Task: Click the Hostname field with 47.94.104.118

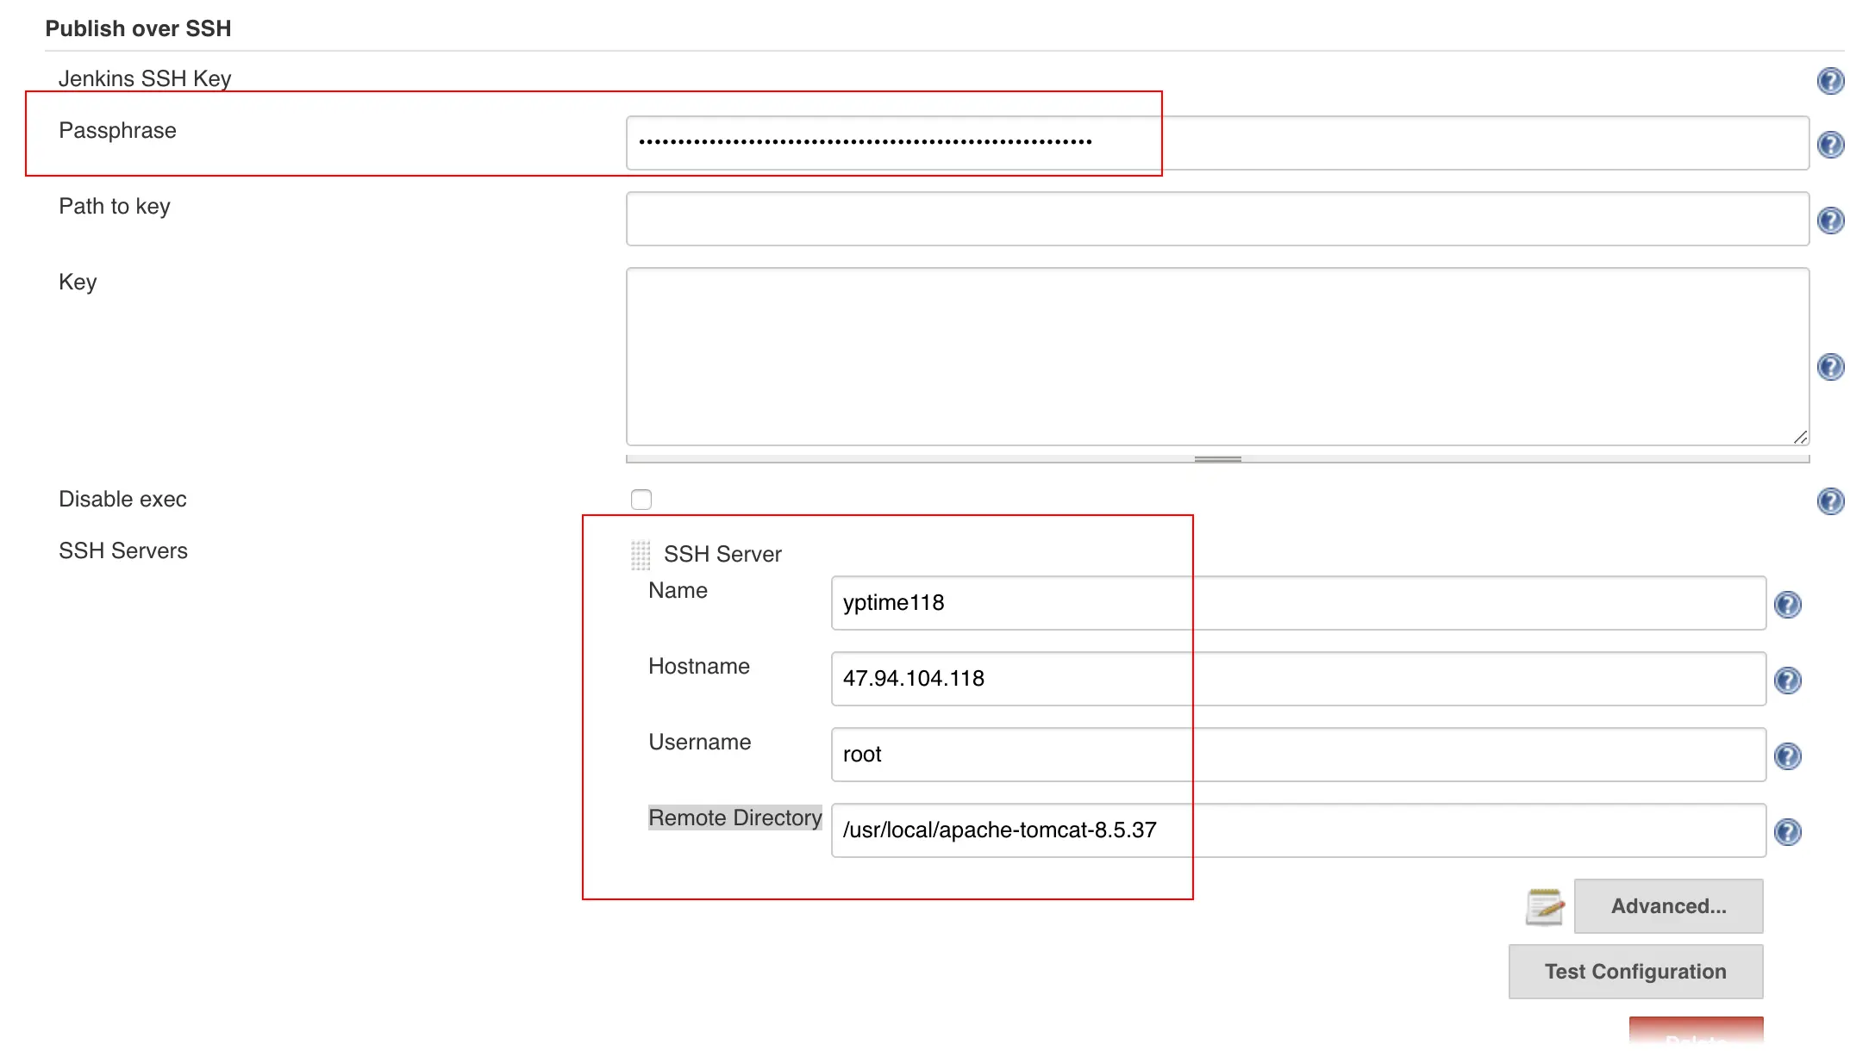Action: click(x=1297, y=679)
